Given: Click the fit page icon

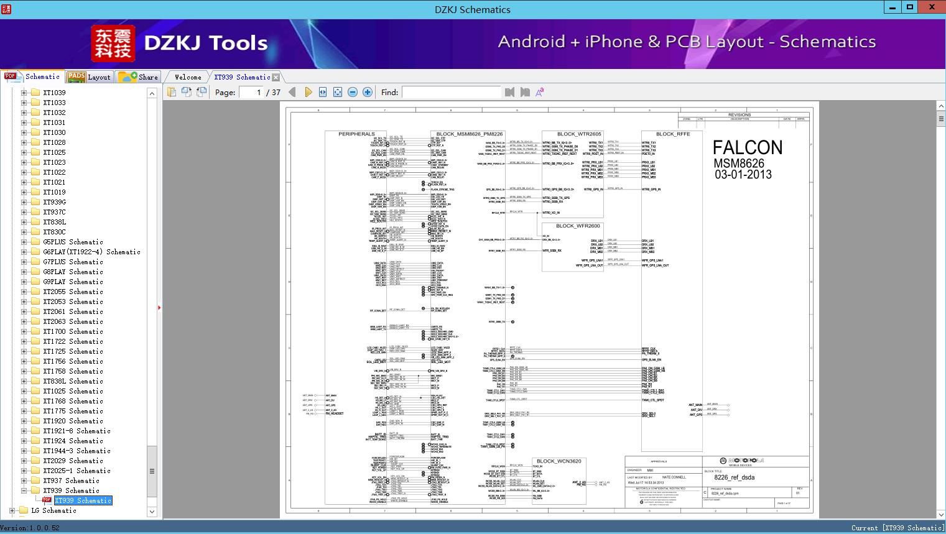Looking at the screenshot, I should point(338,92).
